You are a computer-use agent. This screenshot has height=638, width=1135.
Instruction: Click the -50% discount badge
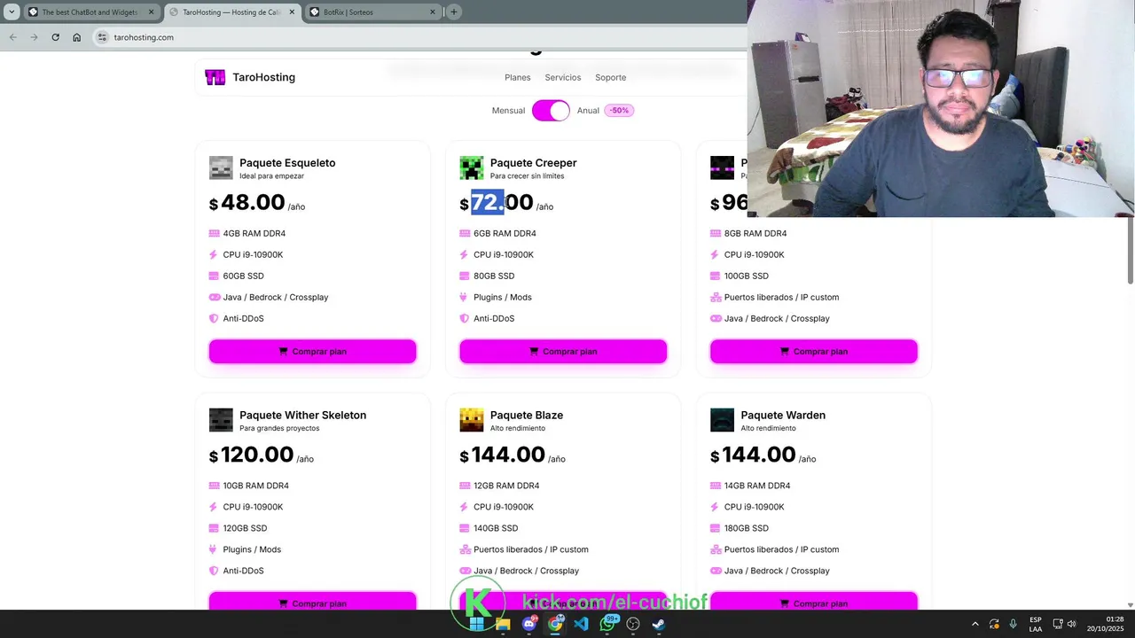point(619,111)
